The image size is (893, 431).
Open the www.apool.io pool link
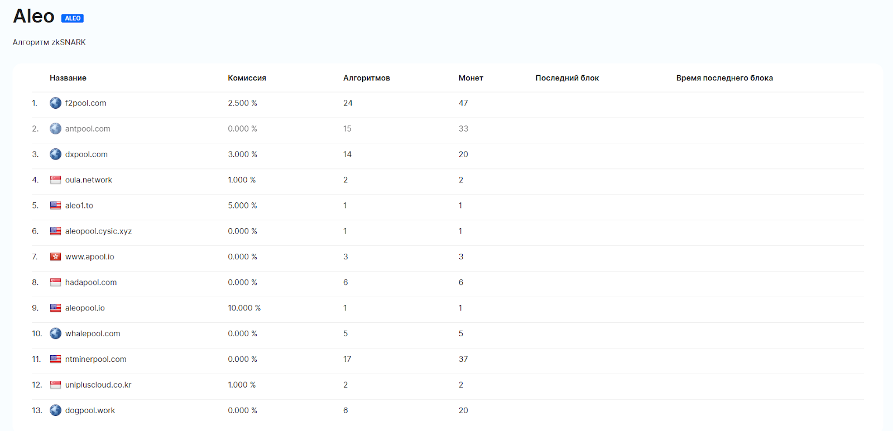point(90,257)
